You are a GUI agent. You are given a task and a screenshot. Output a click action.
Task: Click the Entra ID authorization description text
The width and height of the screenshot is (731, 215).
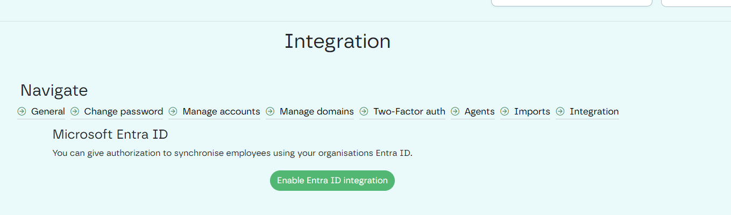click(x=232, y=153)
